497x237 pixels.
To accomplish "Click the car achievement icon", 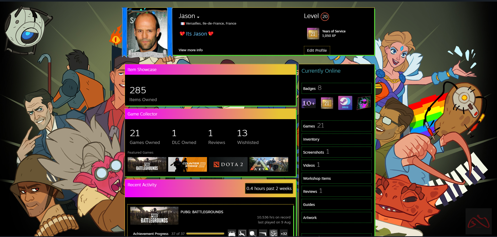I will 232,233.
